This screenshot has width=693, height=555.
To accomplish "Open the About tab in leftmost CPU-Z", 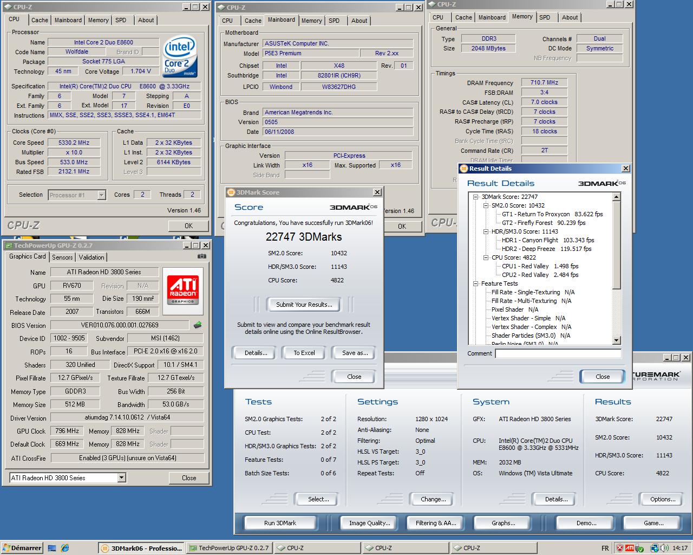I will pyautogui.click(x=146, y=20).
